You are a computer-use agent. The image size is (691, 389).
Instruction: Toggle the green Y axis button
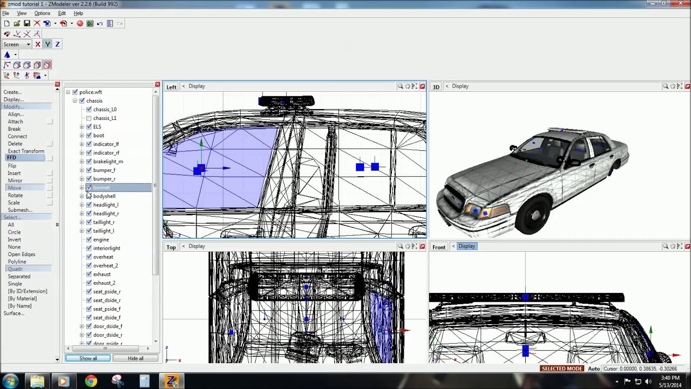[48, 44]
